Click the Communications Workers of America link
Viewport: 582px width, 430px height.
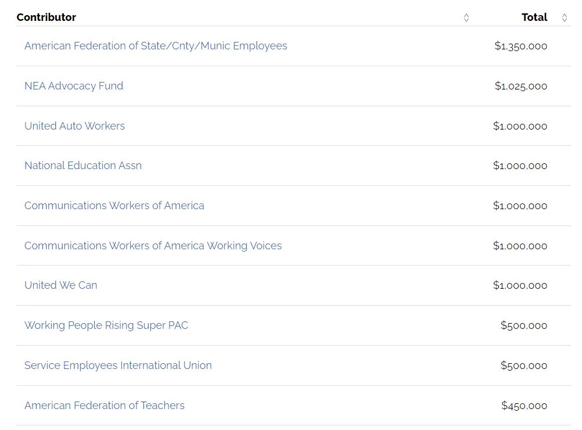tap(114, 206)
